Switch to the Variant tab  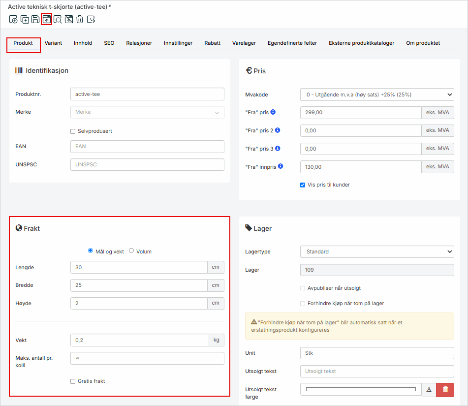click(53, 43)
